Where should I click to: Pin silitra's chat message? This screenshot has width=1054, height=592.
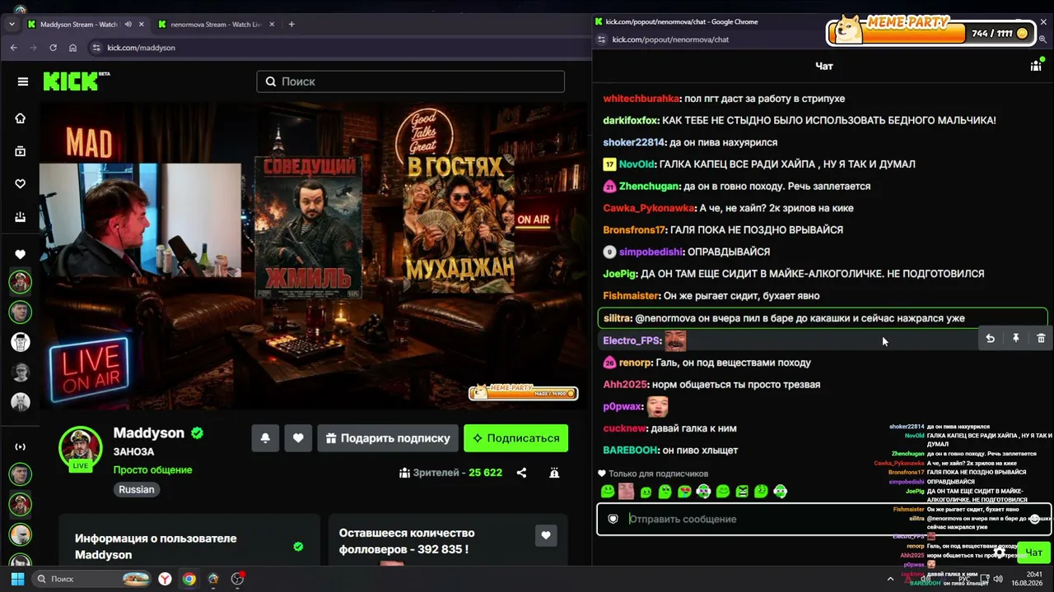click(1015, 338)
